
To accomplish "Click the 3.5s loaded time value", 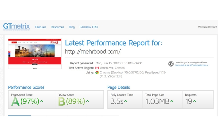I will (117, 101).
